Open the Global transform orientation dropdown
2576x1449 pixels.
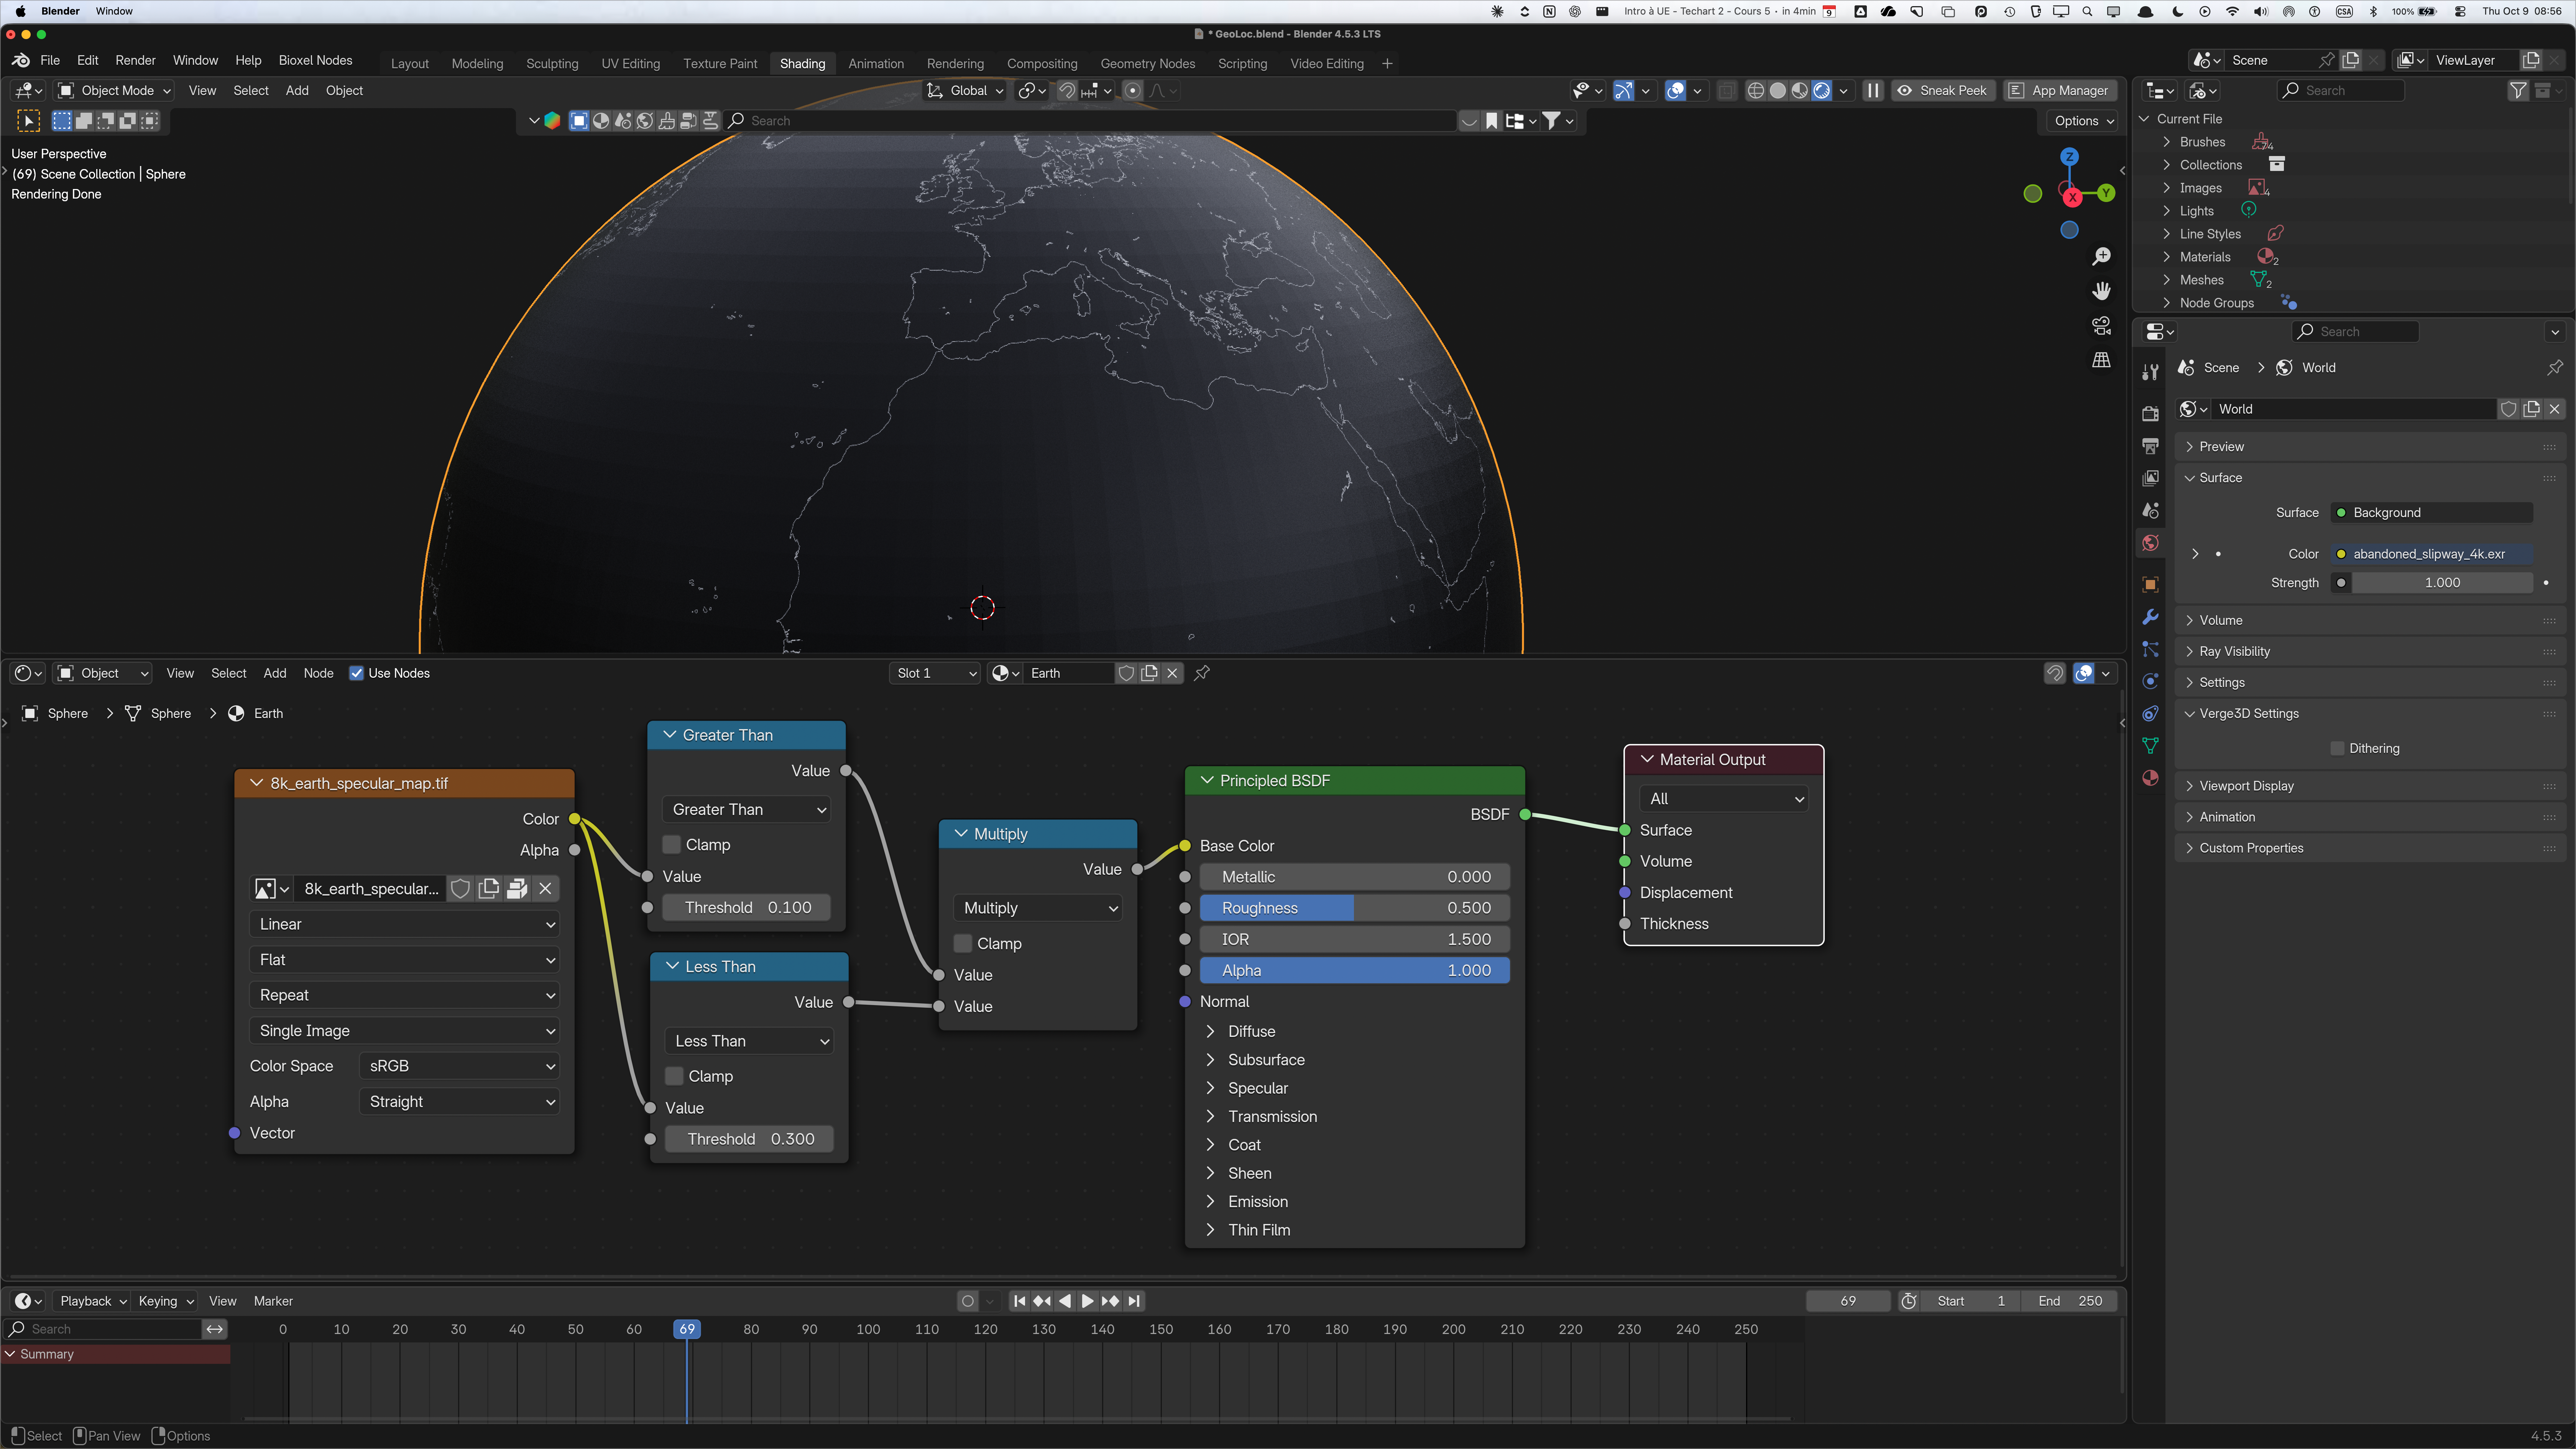point(964,91)
